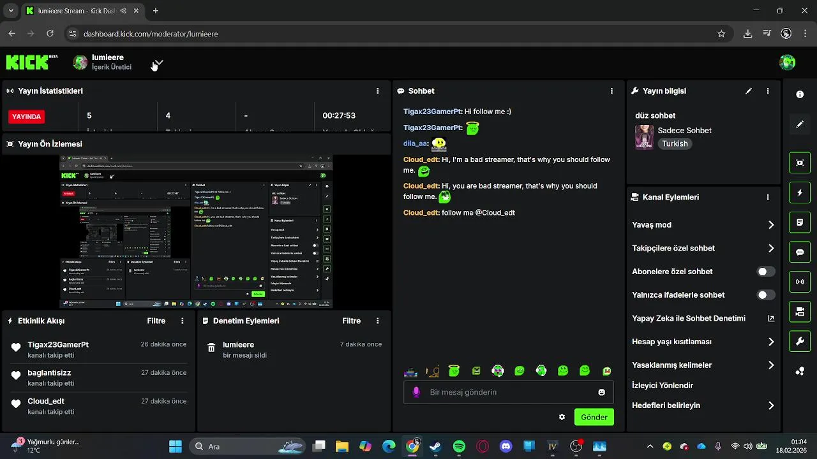
Task: Click the three-dots icon at sidebar bottom
Action: [x=800, y=371]
